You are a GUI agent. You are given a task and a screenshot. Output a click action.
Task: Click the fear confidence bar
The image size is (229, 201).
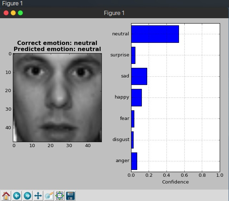click(x=133, y=119)
